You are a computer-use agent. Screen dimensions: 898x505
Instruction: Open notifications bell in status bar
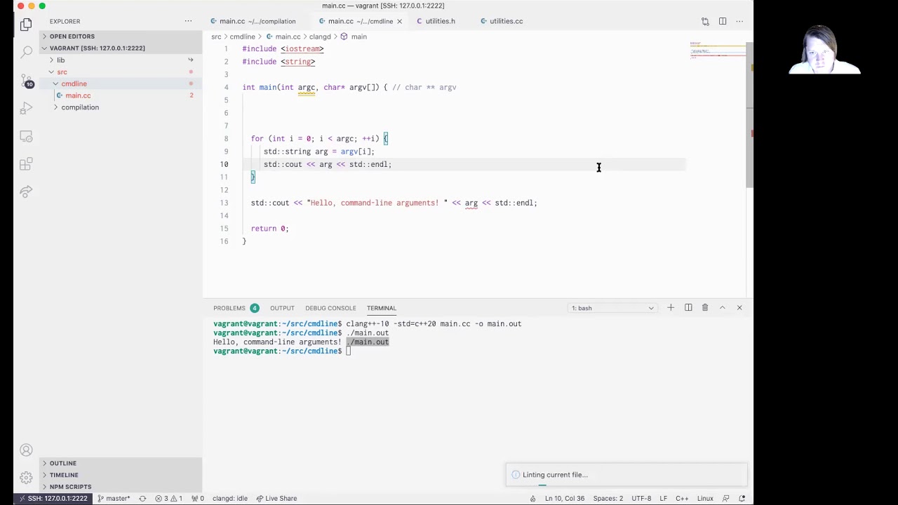(741, 499)
